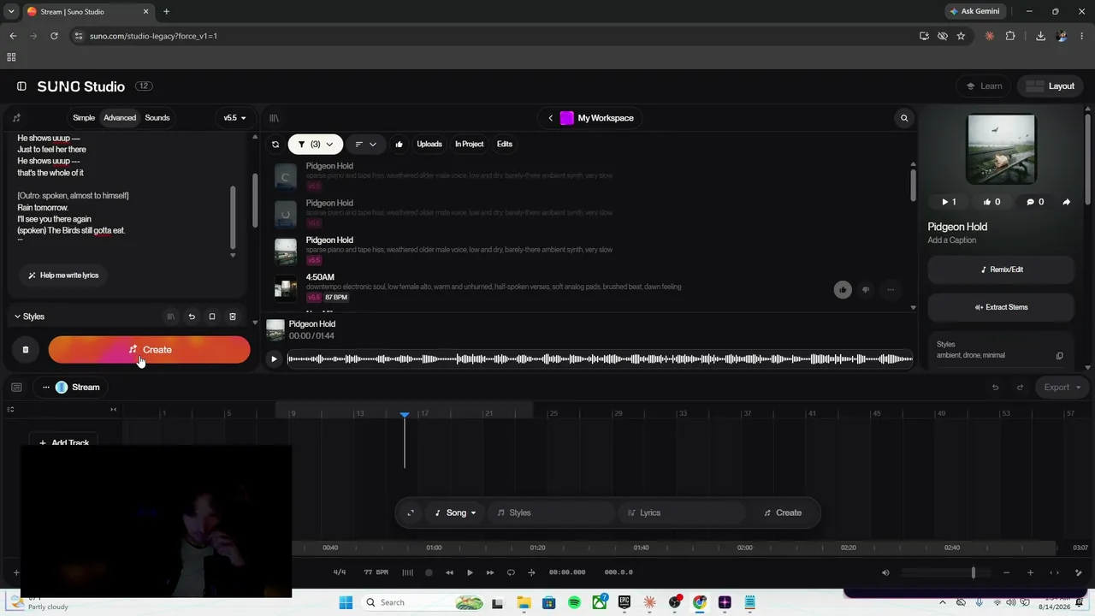Switch to the Sounds tab
The height and width of the screenshot is (616, 1095).
tap(157, 118)
